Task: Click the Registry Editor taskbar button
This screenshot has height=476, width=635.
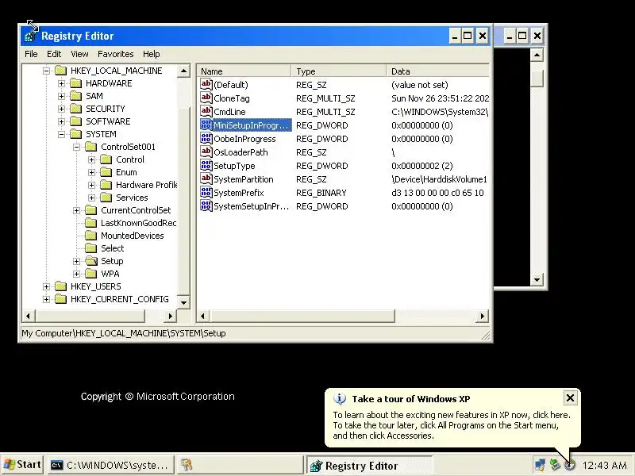Action: pos(368,466)
